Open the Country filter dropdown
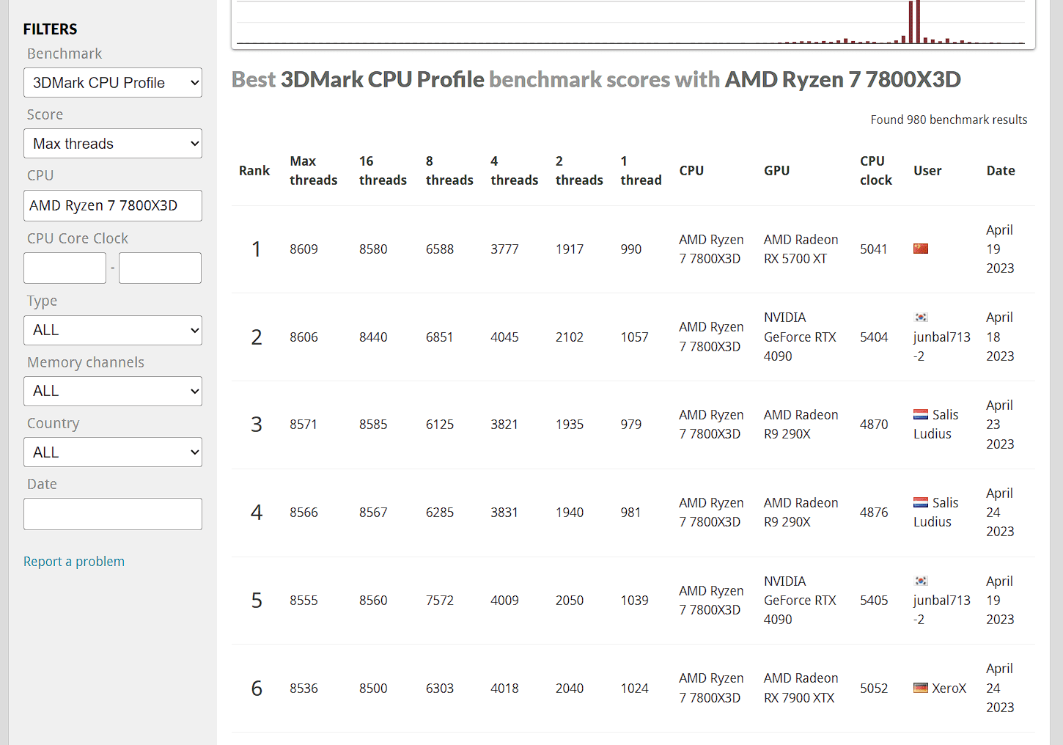The image size is (1063, 745). 113,452
